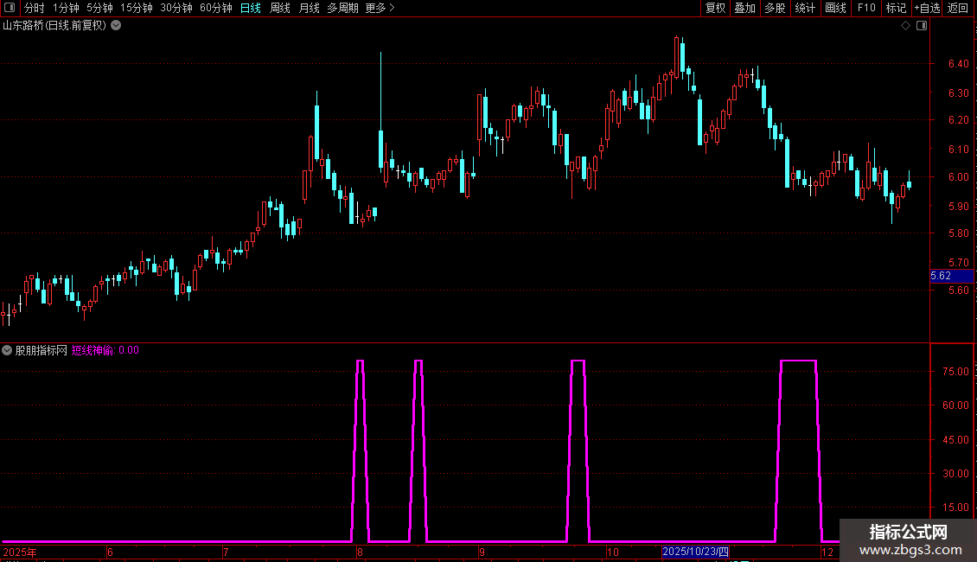The image size is (977, 562).
Task: Switch to 日线 daily chart
Action: click(x=251, y=8)
